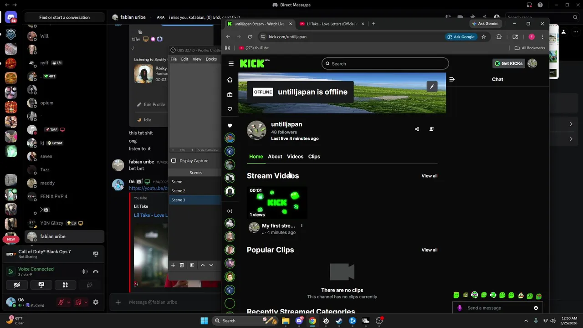This screenshot has height=328, width=583.
Task: View all Stream Videos
Action: click(x=430, y=176)
